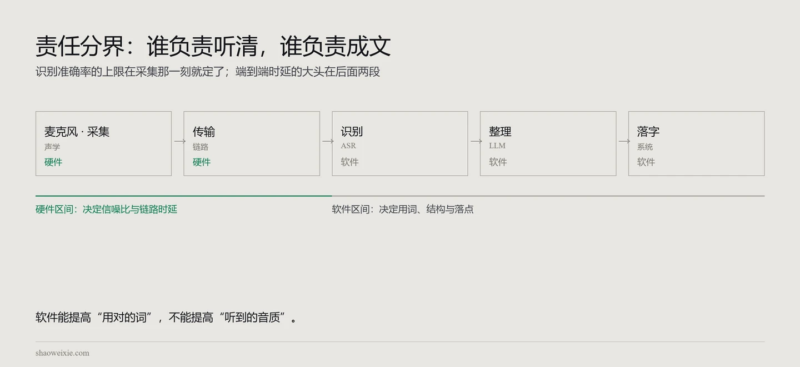This screenshot has height=367, width=800.
Task: Click arrow between 整理 and 落字 cards
Action: tap(624, 141)
